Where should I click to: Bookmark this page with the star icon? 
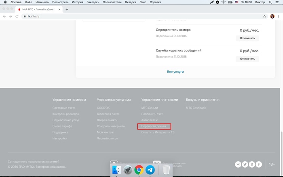coord(264,17)
